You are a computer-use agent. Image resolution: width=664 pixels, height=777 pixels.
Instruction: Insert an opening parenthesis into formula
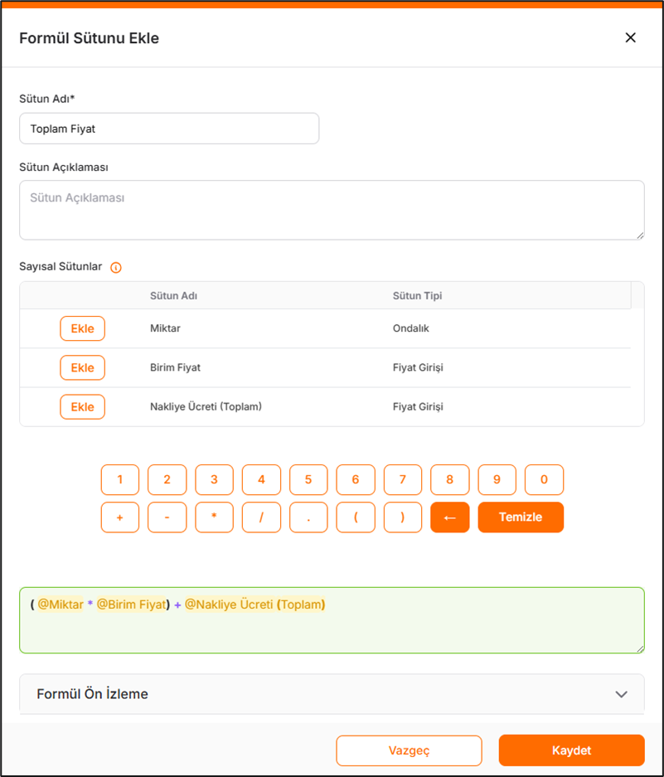[356, 517]
